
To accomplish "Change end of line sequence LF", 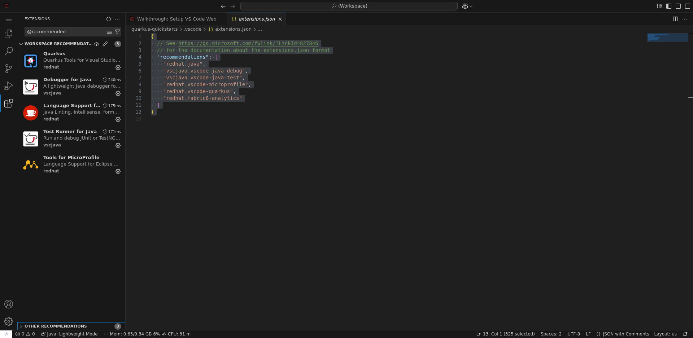I will point(588,334).
